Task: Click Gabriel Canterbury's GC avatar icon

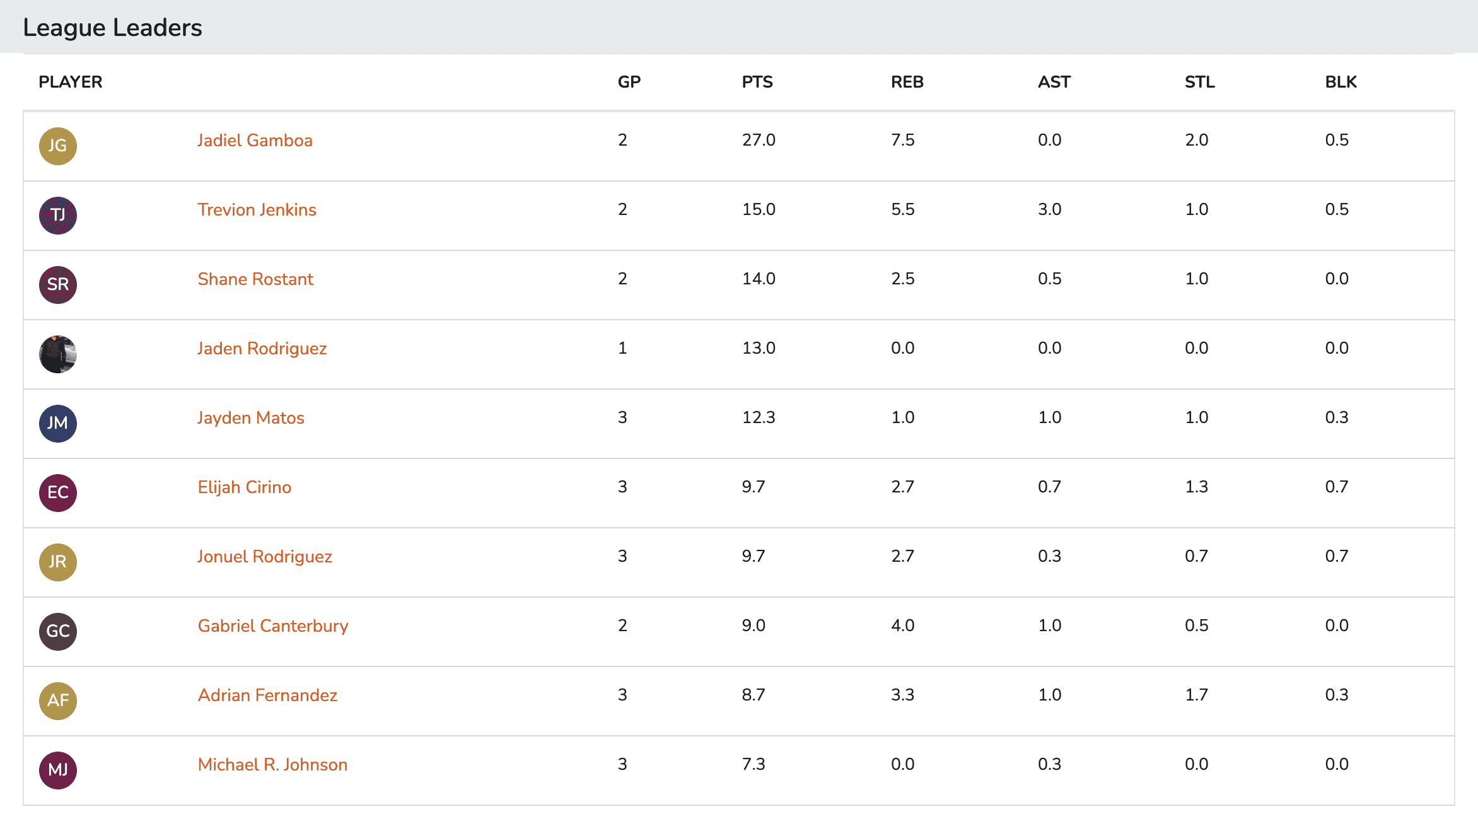Action: pos(58,632)
